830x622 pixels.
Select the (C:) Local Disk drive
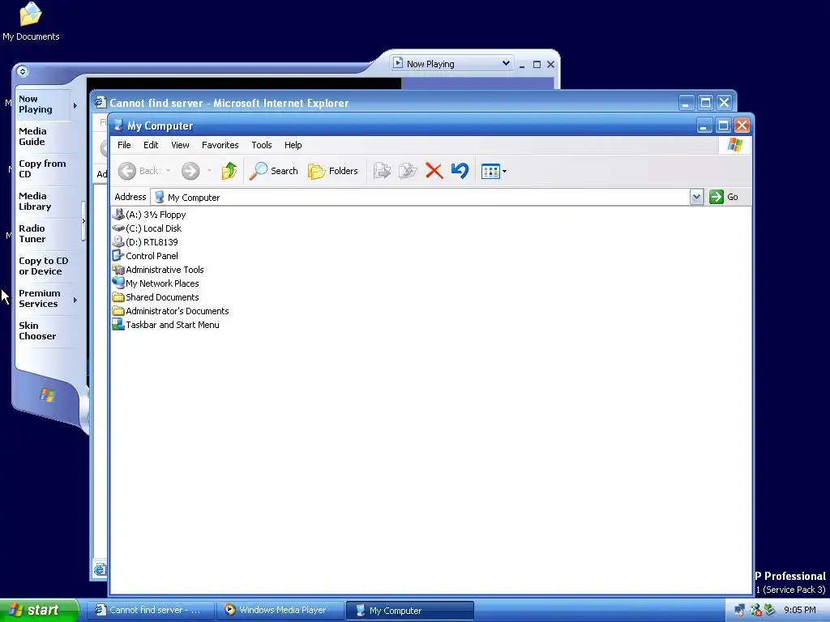click(x=148, y=228)
